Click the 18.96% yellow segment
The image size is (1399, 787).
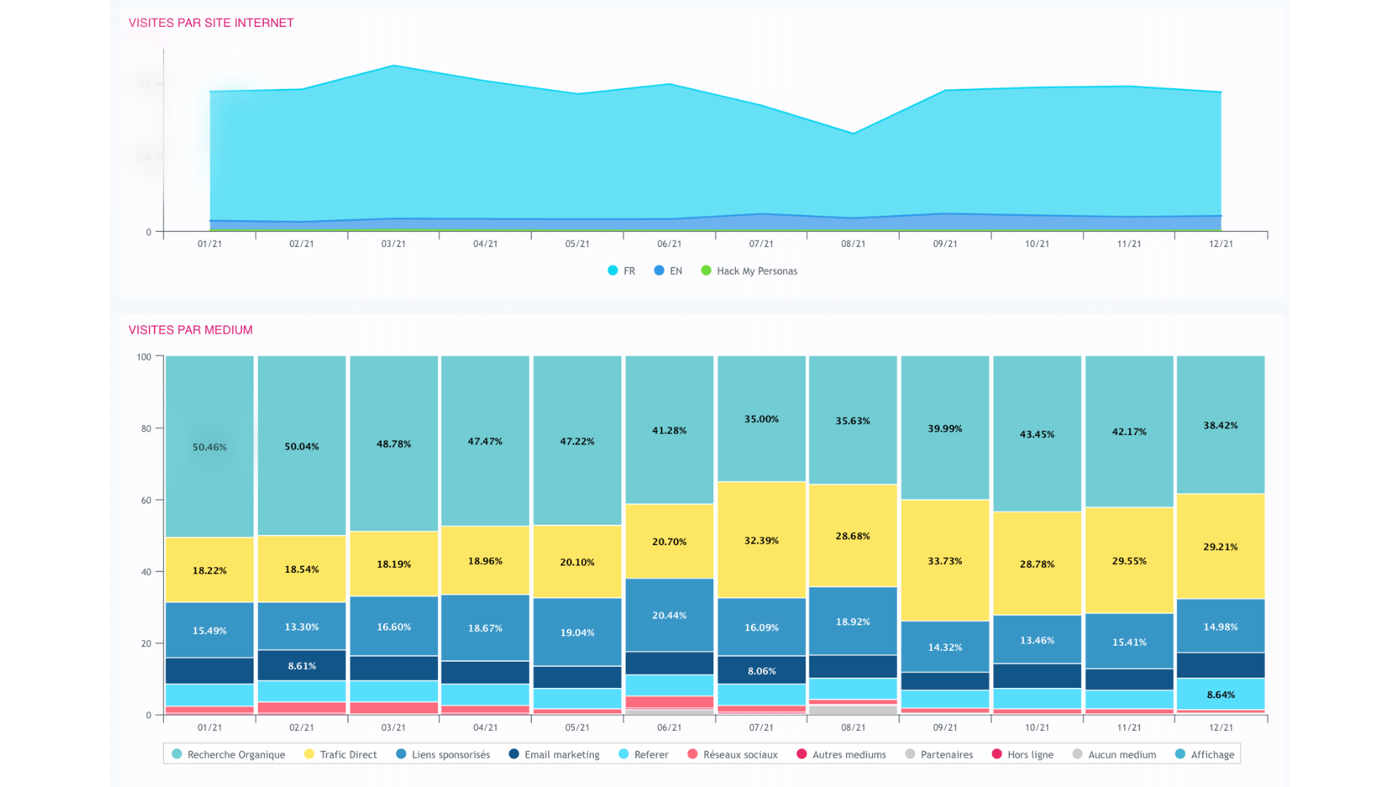(485, 561)
